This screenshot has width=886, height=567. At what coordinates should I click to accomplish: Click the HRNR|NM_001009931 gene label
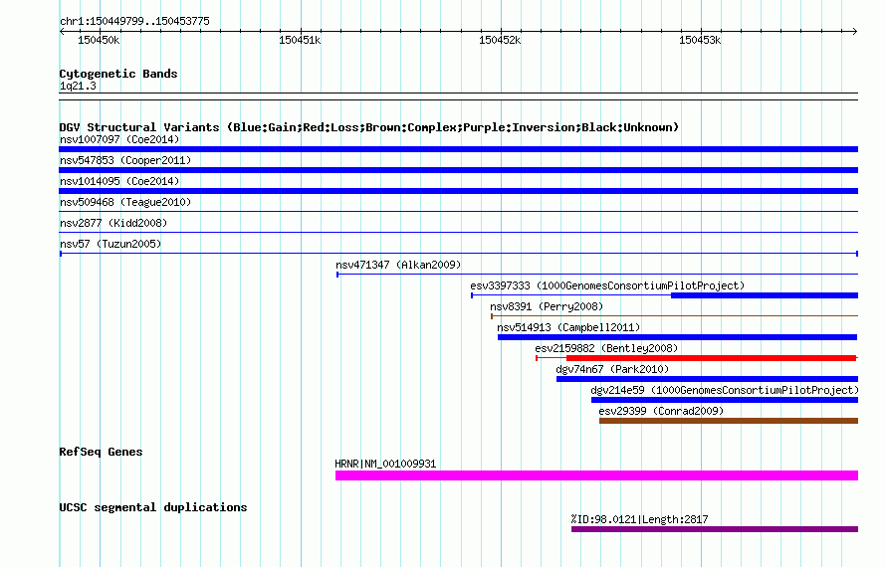pos(385,465)
